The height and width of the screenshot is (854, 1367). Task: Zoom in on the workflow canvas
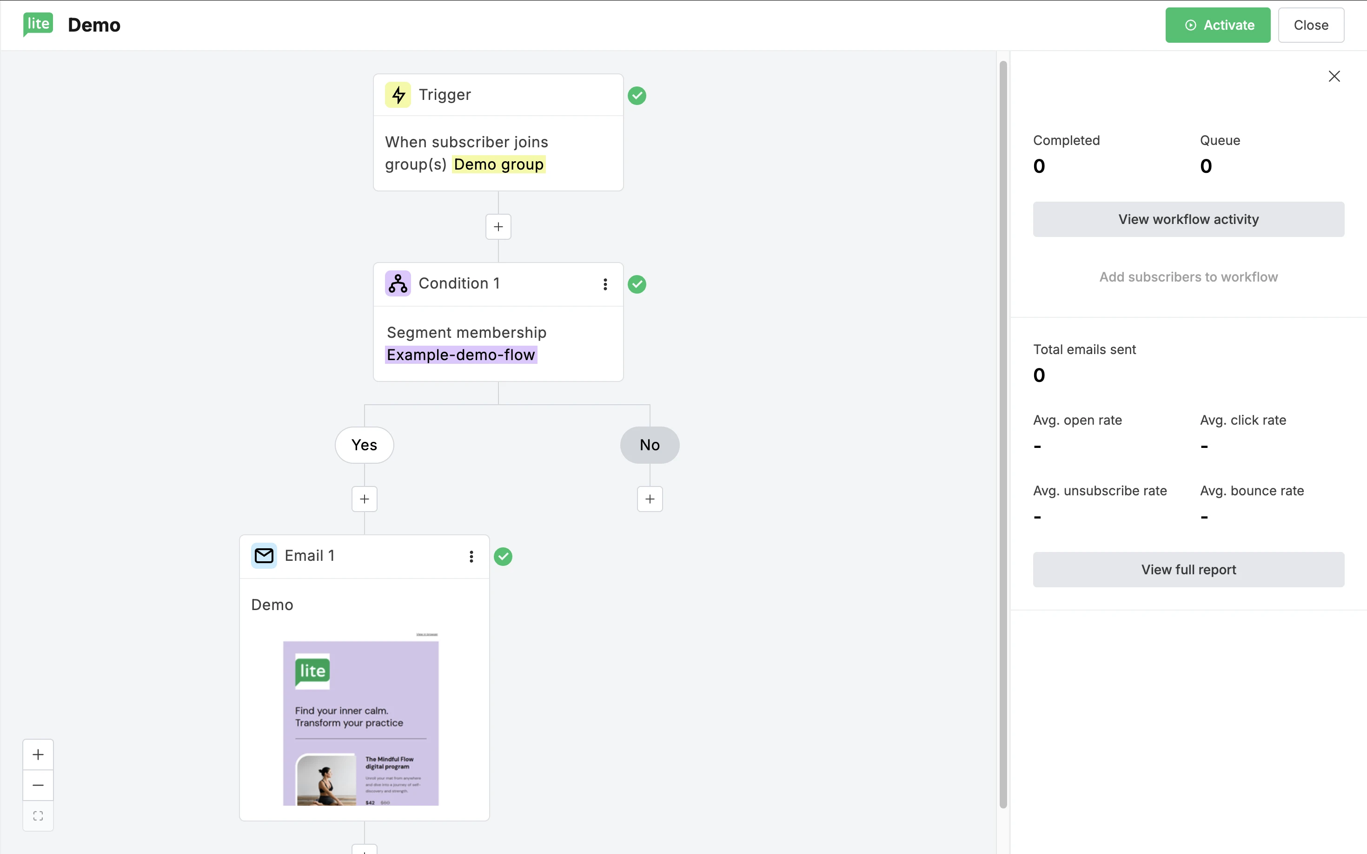(x=38, y=754)
